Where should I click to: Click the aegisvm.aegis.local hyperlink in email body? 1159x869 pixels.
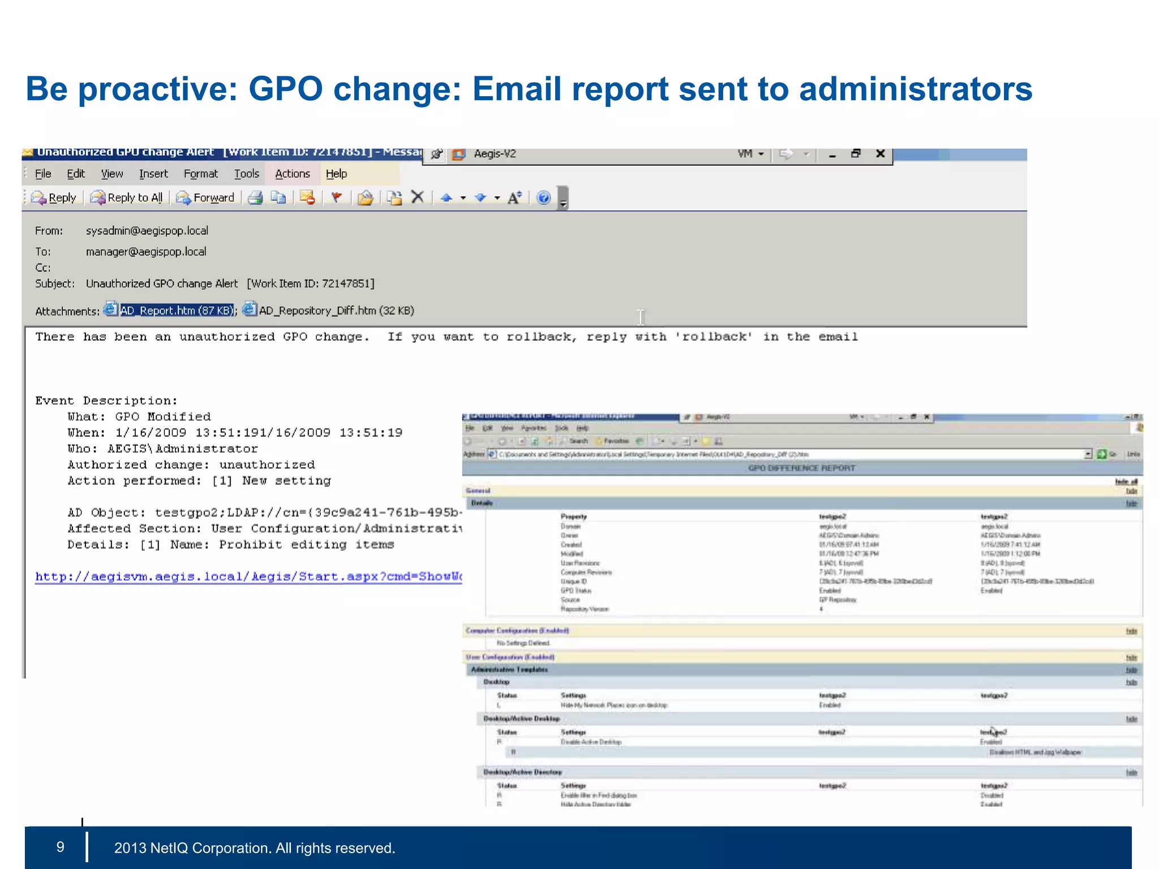pos(248,577)
